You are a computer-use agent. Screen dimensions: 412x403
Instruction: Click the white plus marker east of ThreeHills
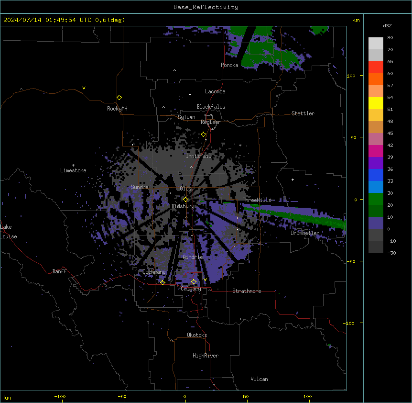pos(293,179)
